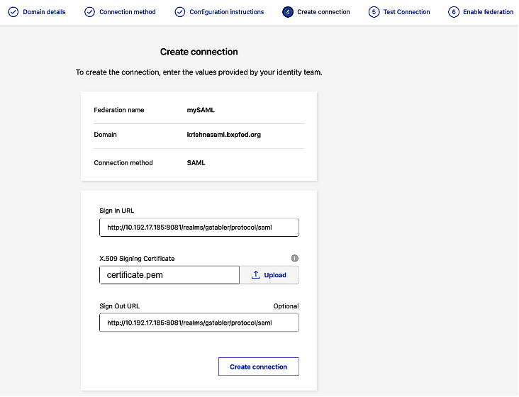Image resolution: width=519 pixels, height=397 pixels.
Task: Click the step 6 circle icon
Action: [453, 12]
